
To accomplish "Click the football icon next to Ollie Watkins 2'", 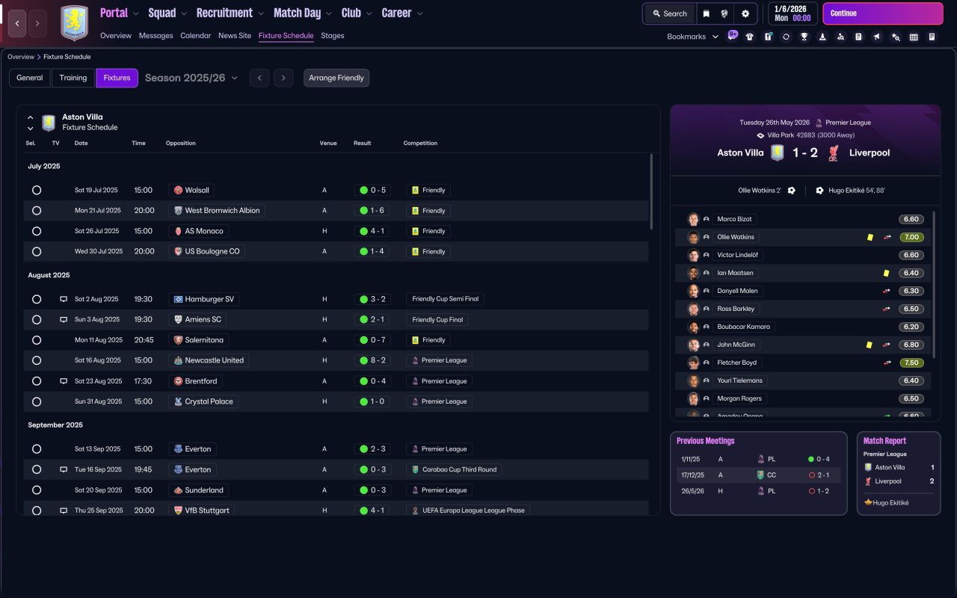I will click(x=792, y=191).
